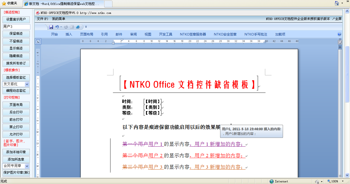Image resolution: width=350 pixels, height=184 pixels.
Task: Click the empty new-tab button
Action: (x=108, y=4)
